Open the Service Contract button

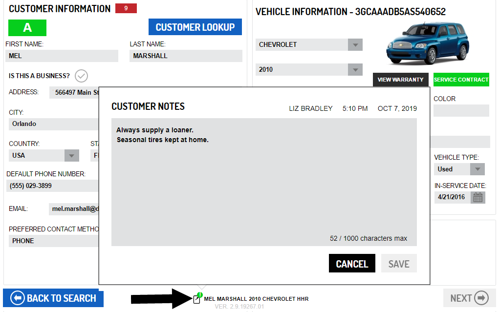point(461,80)
